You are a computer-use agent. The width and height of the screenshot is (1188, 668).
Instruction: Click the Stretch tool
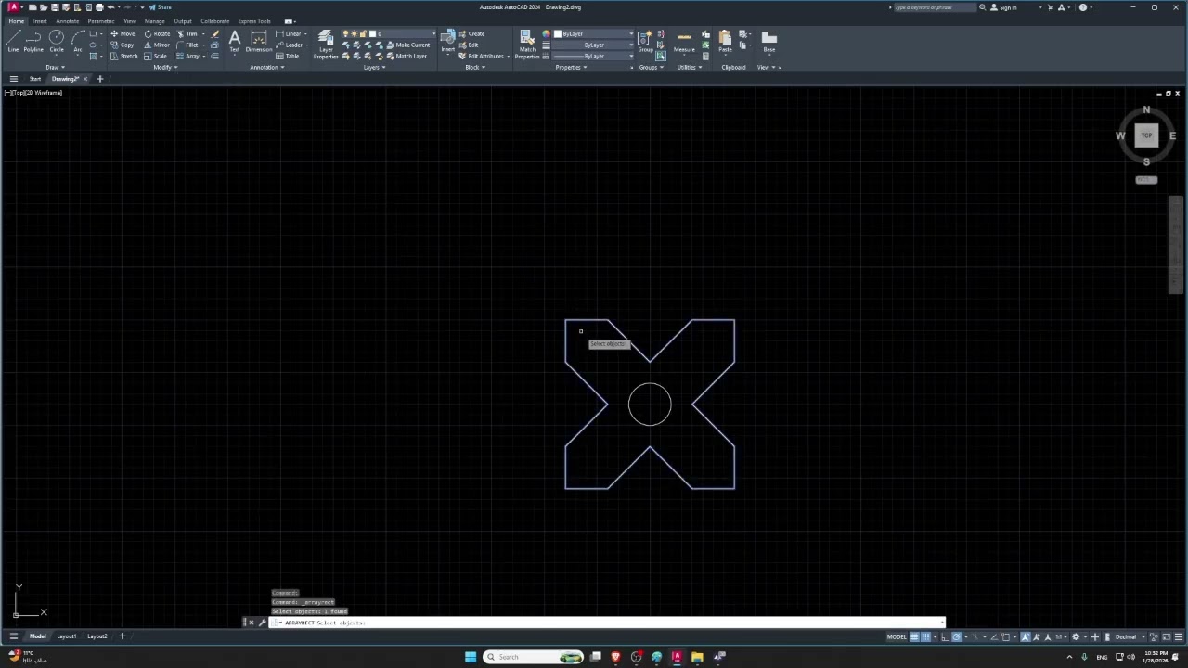(123, 56)
